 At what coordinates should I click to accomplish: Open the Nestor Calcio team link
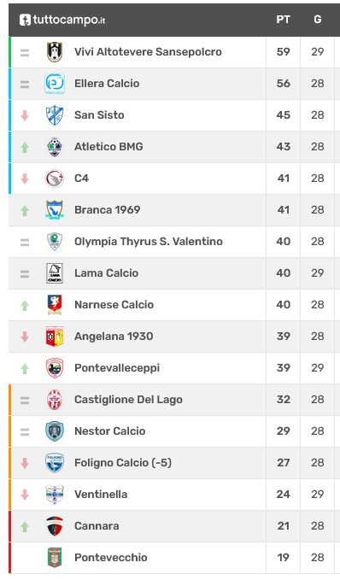coord(110,431)
